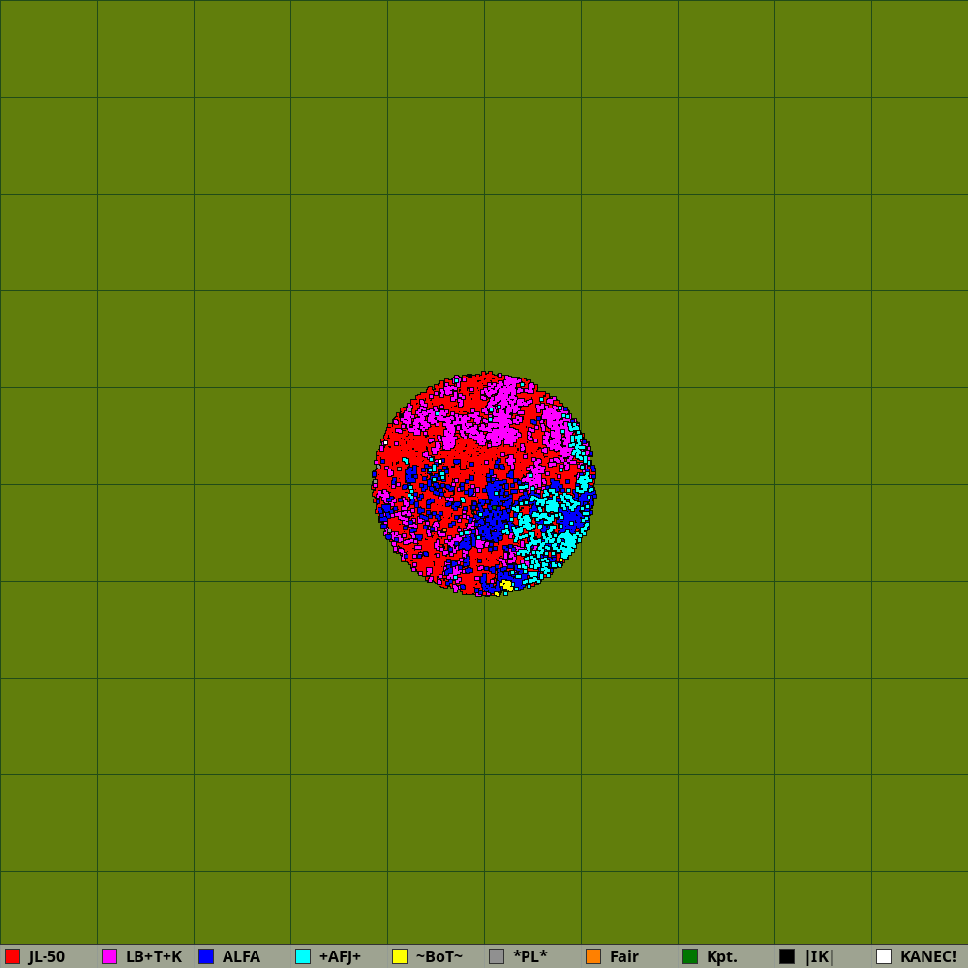The image size is (968, 968).
Task: Click the black |IK| color swatch
Action: pyautogui.click(x=787, y=956)
